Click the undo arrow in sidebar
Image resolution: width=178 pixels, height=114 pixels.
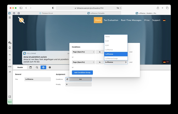10,55
